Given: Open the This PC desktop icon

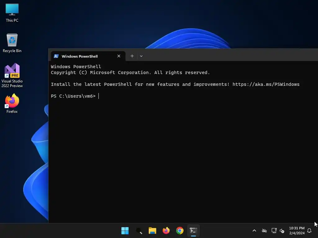Looking at the screenshot, I should tap(12, 13).
